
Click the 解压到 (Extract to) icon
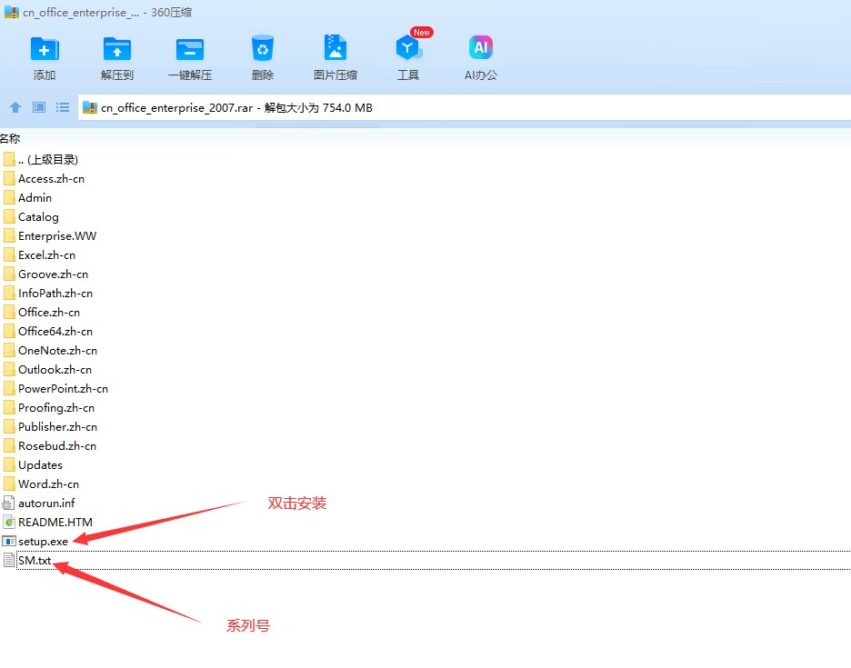[x=117, y=49]
